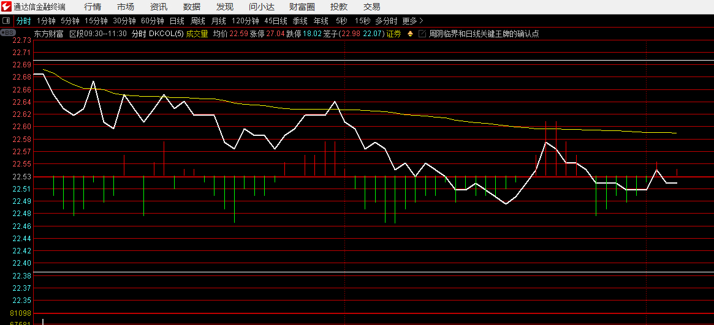Screen dimensions: 714x325
Task: Open the 财富圈 menu
Action: pyautogui.click(x=302, y=7)
